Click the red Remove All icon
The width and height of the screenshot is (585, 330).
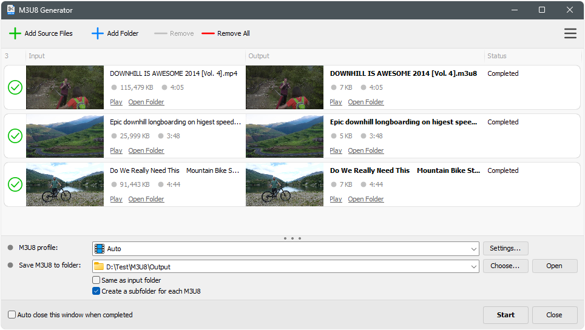tap(208, 33)
